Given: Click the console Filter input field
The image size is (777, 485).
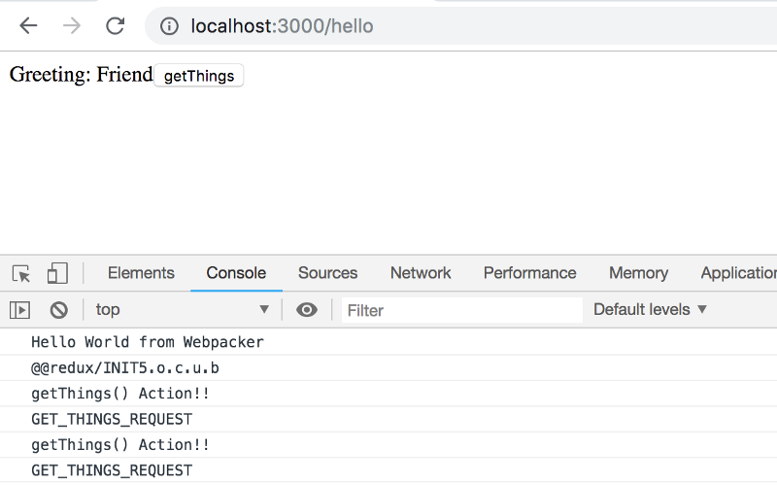Looking at the screenshot, I should [461, 310].
